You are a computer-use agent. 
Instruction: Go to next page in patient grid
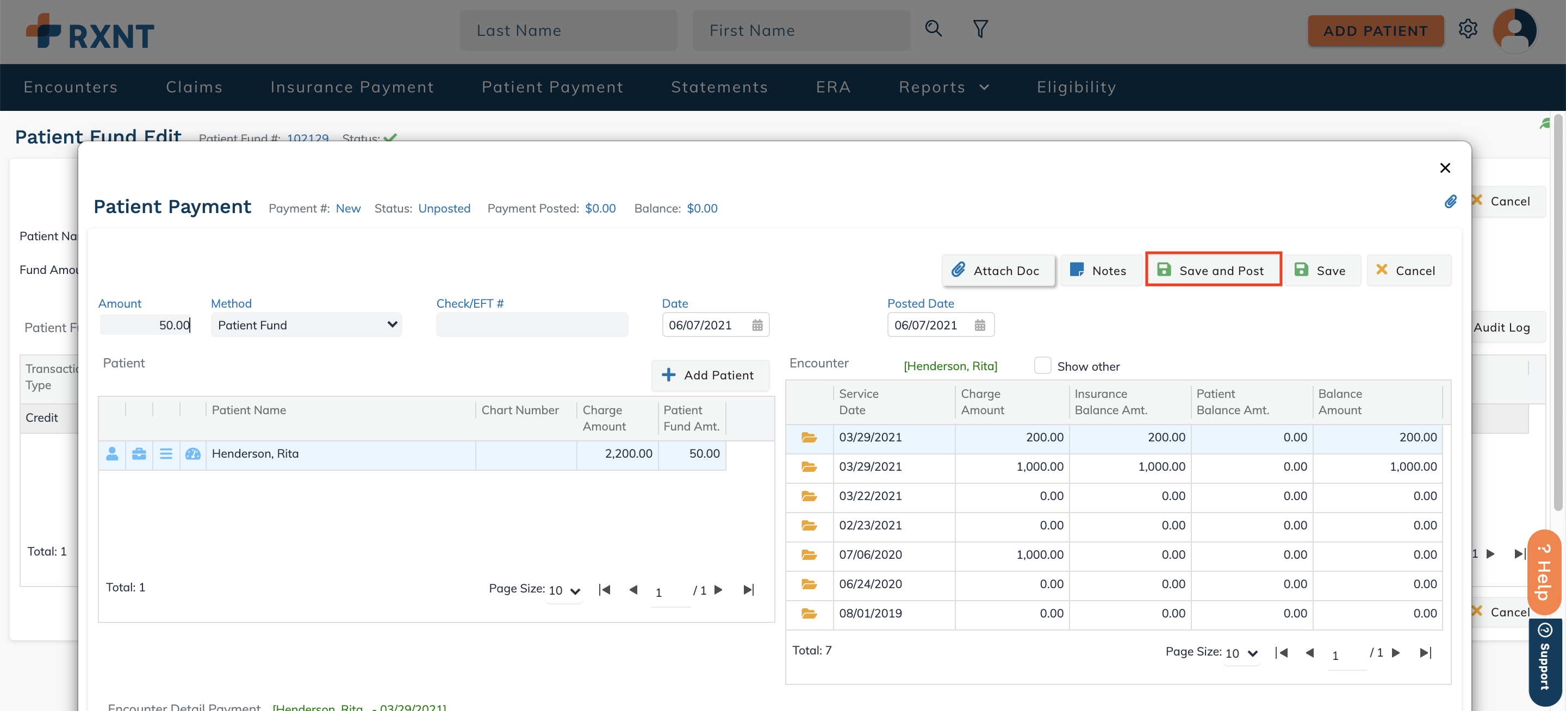pyautogui.click(x=718, y=589)
